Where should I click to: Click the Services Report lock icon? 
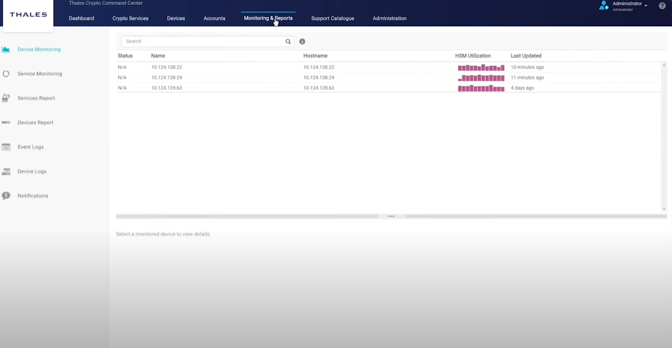[6, 98]
